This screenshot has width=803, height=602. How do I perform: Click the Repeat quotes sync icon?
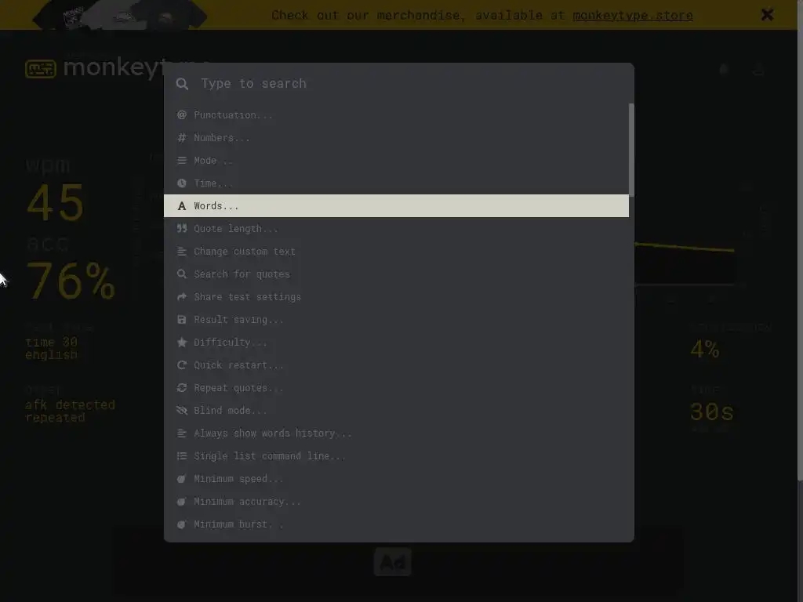(x=182, y=387)
